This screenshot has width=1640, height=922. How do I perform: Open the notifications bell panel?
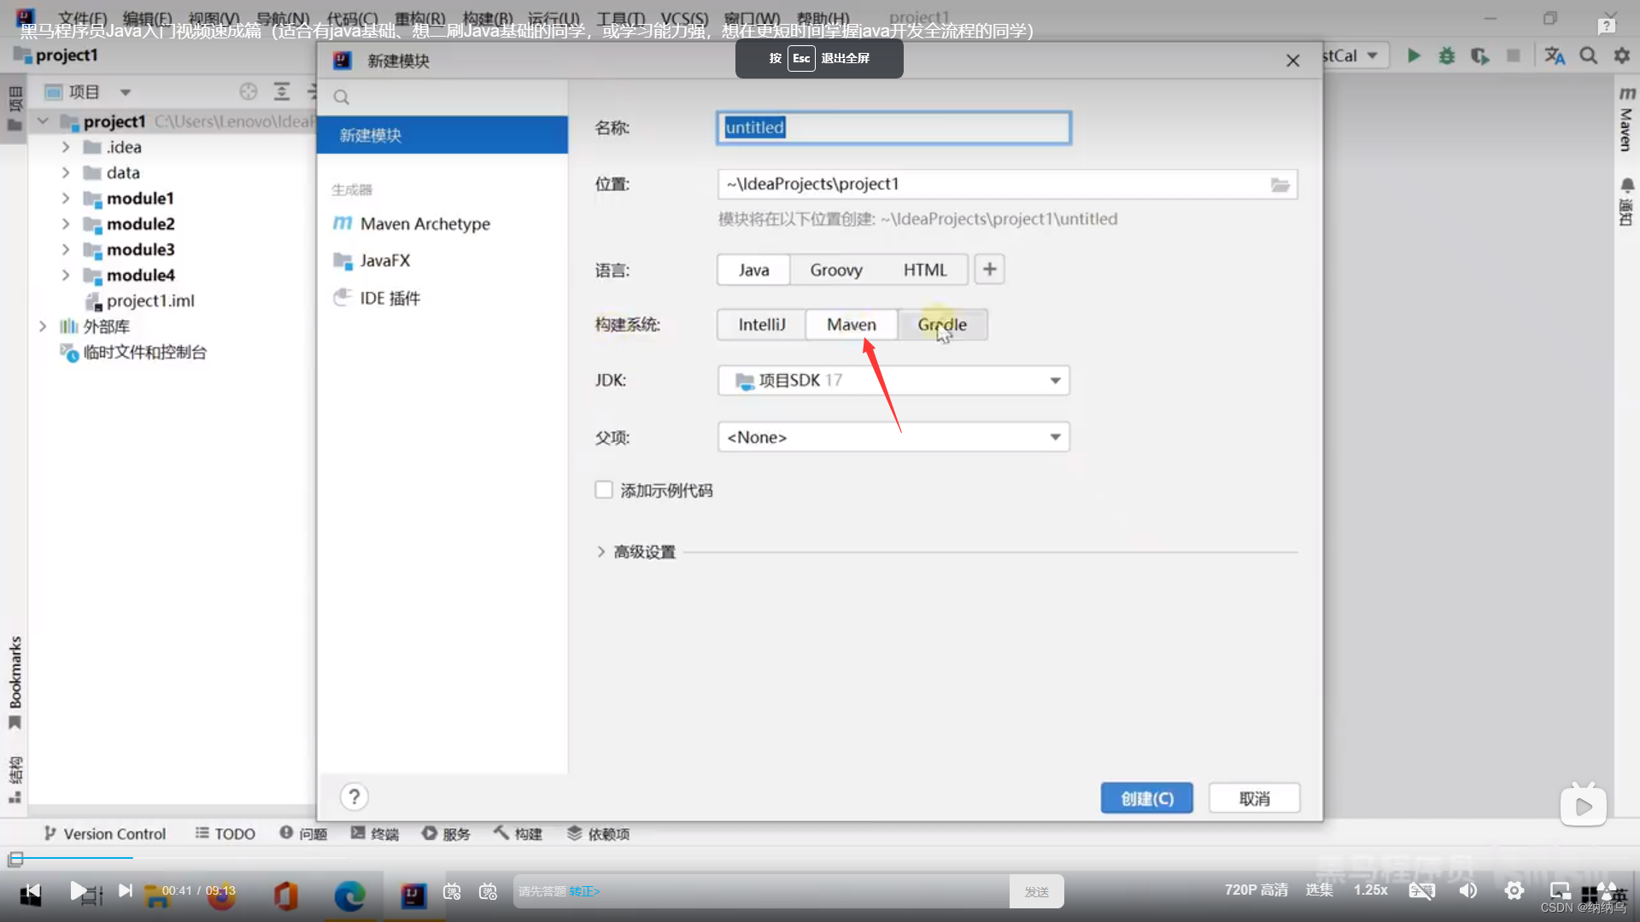click(1626, 201)
